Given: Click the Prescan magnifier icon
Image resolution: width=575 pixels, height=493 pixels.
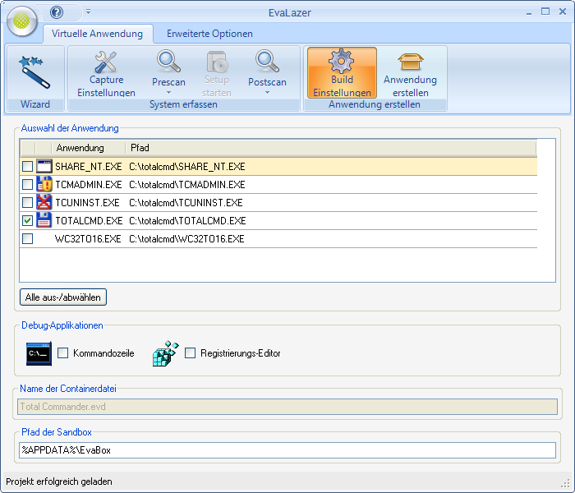Looking at the screenshot, I should click(x=168, y=62).
